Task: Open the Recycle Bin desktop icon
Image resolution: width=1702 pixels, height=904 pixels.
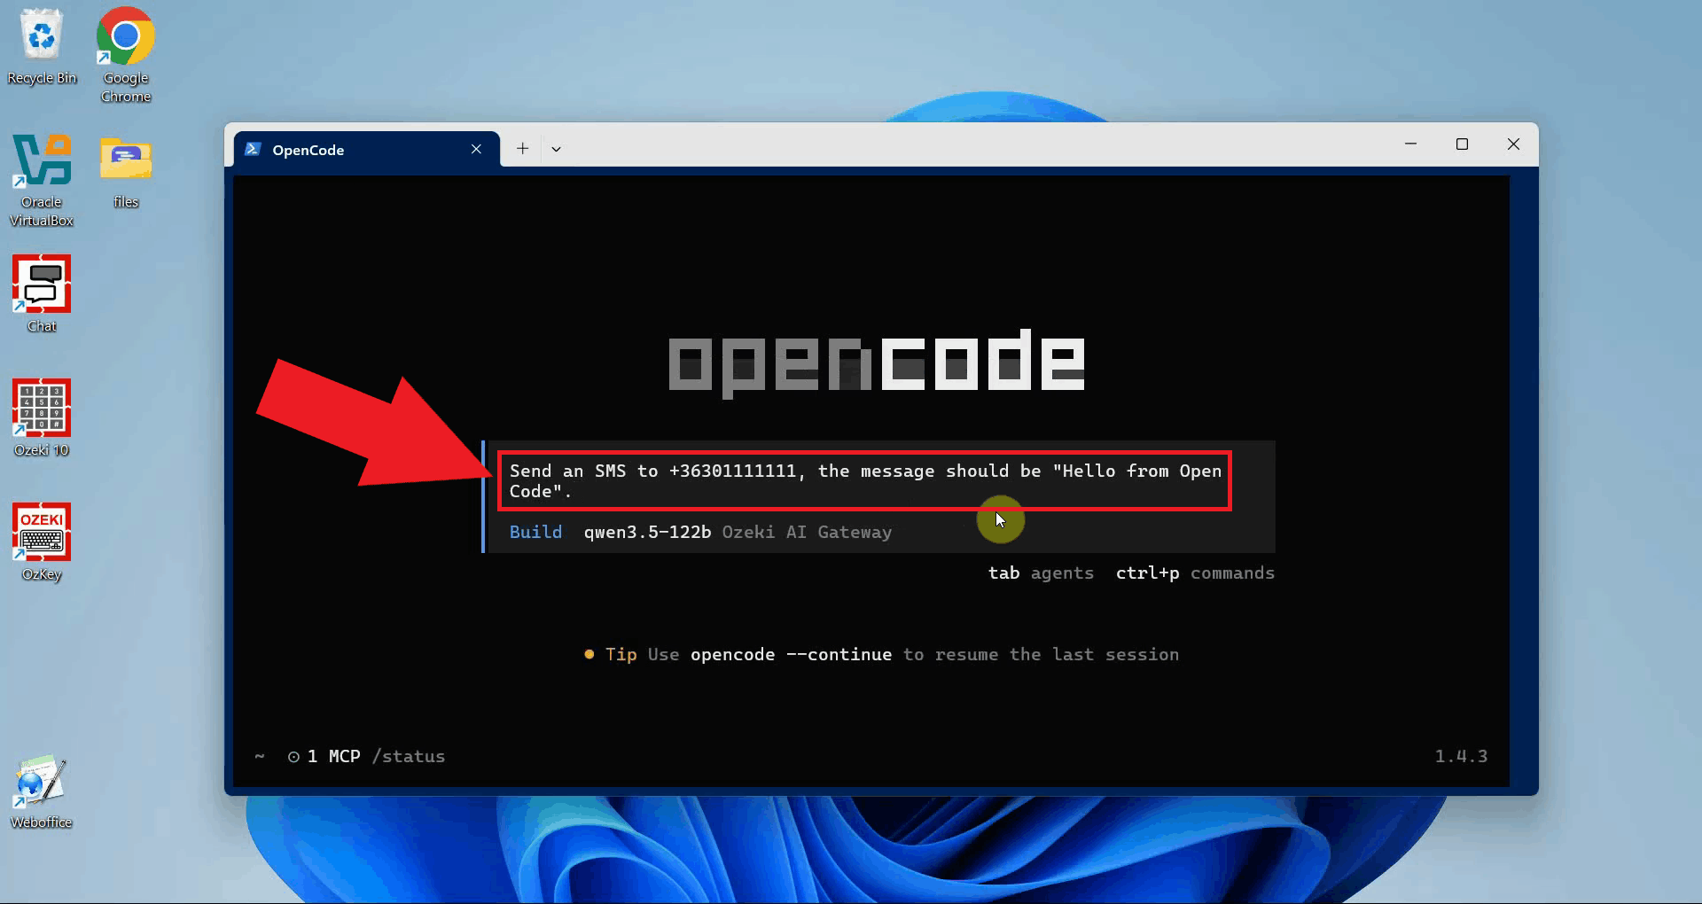Action: coord(42,46)
